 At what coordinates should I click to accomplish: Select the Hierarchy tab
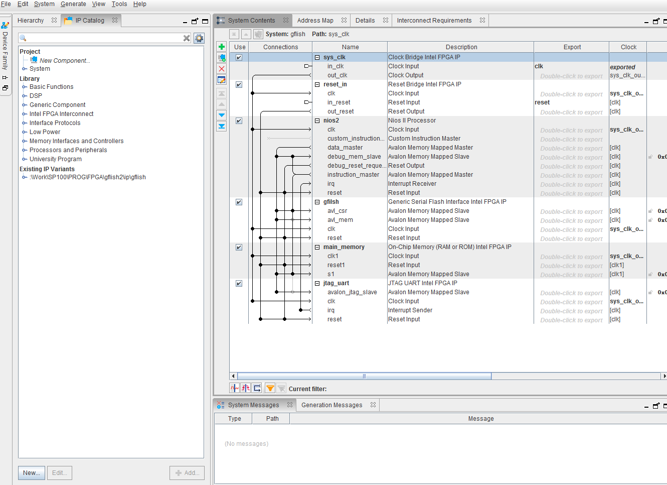(x=31, y=21)
